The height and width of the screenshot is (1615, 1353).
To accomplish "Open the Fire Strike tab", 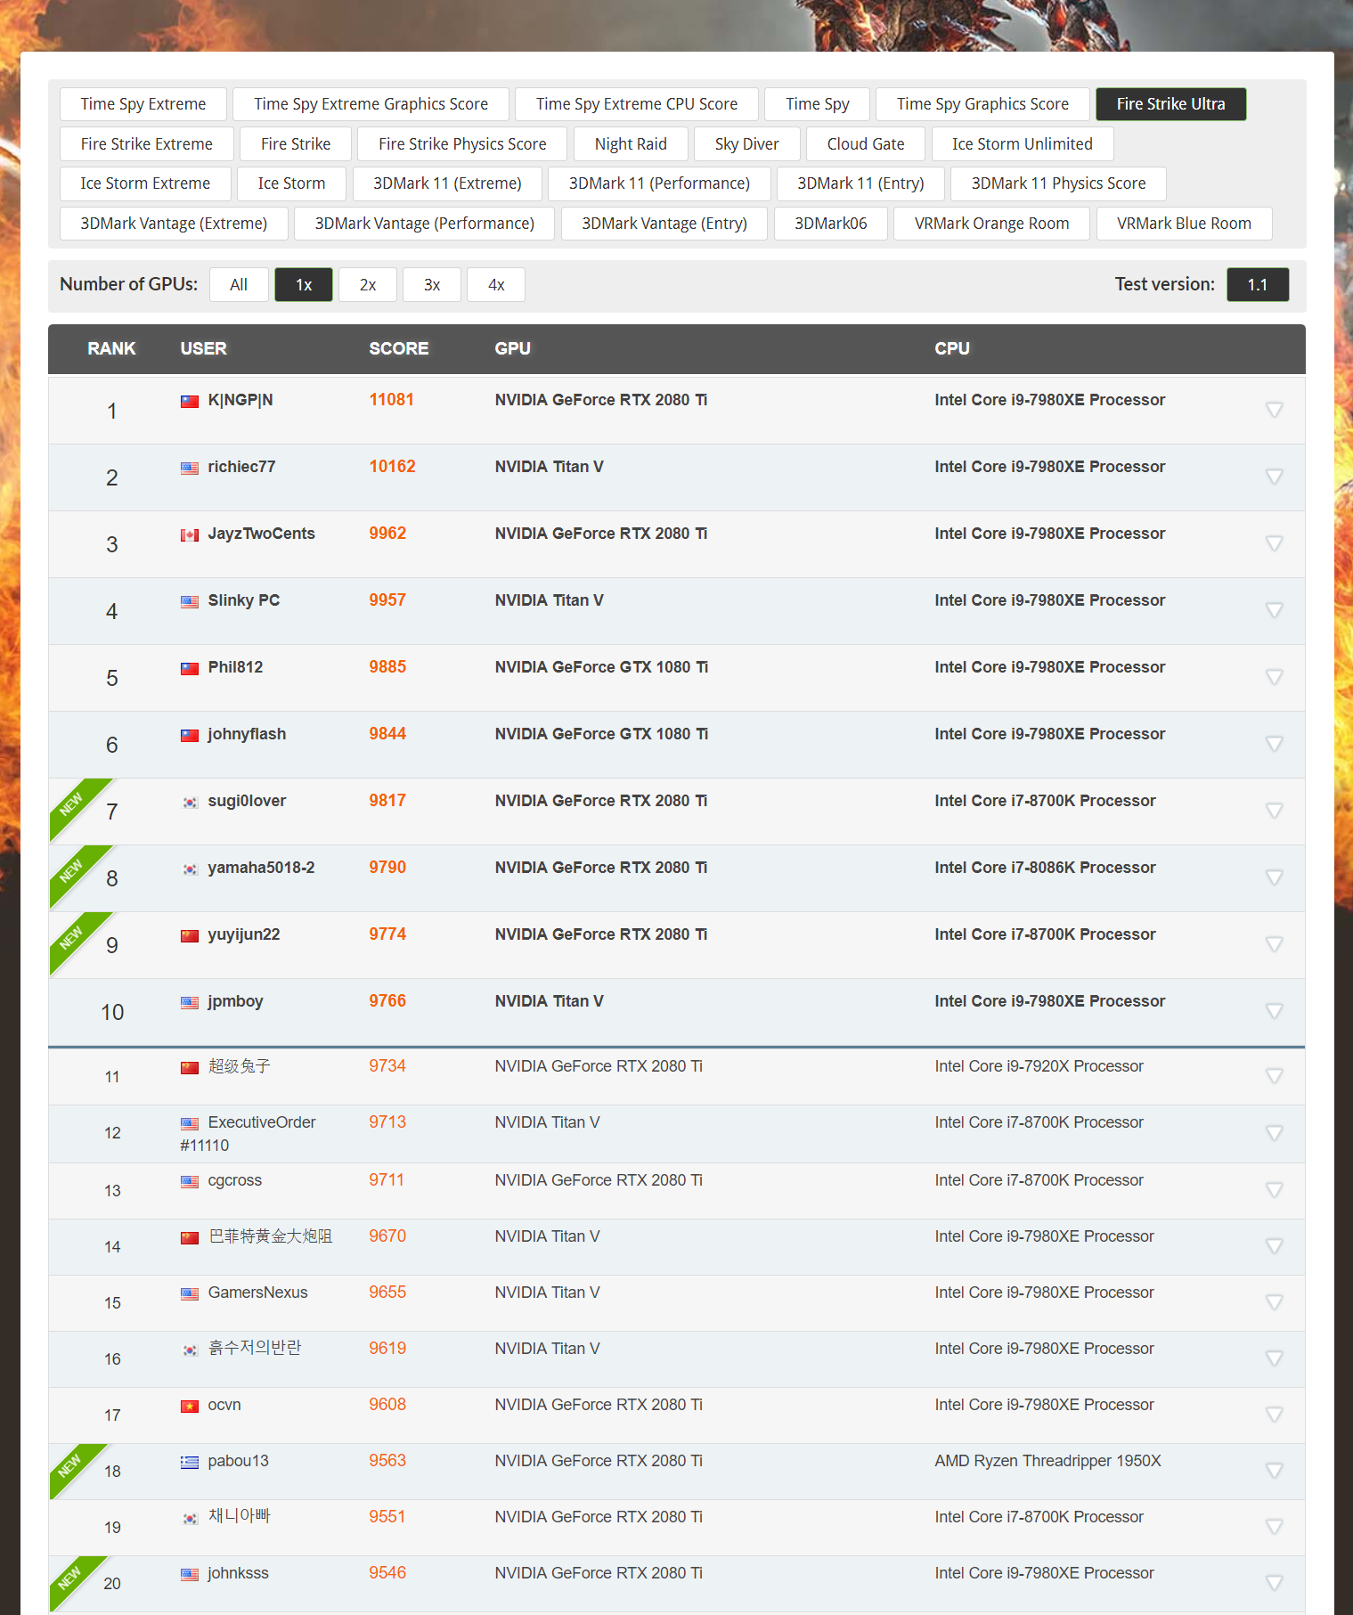I will tap(296, 144).
